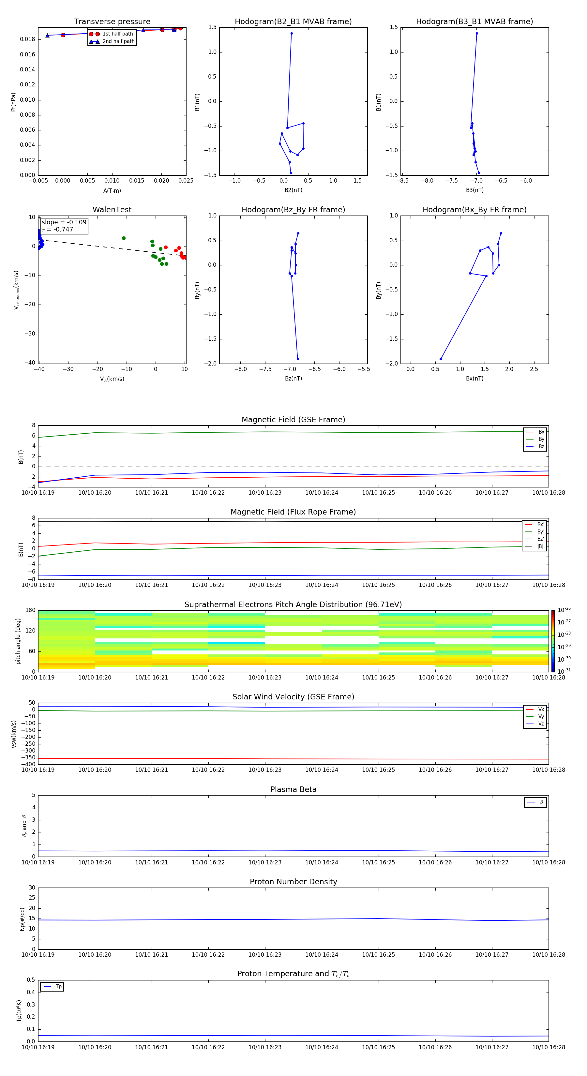Click the By legend entry in GSE magnetic field plot

pos(535,439)
